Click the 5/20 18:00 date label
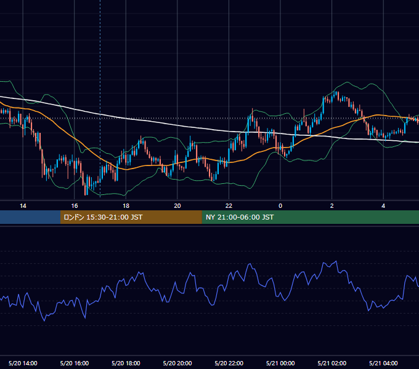The image size is (419, 369). point(126,363)
